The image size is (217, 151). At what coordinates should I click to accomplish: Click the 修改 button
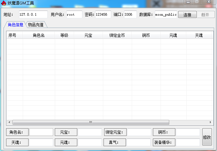(x=207, y=137)
